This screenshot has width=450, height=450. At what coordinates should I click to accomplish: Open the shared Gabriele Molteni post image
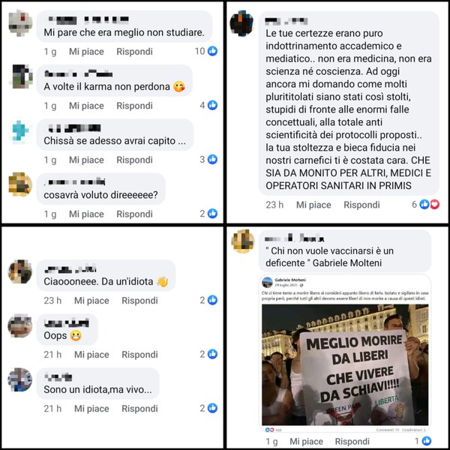click(x=345, y=364)
